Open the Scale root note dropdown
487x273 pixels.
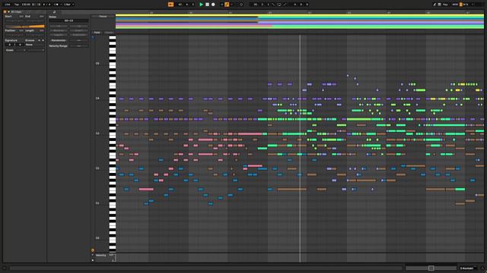tap(21, 50)
